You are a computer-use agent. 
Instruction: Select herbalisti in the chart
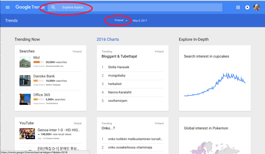115,84
